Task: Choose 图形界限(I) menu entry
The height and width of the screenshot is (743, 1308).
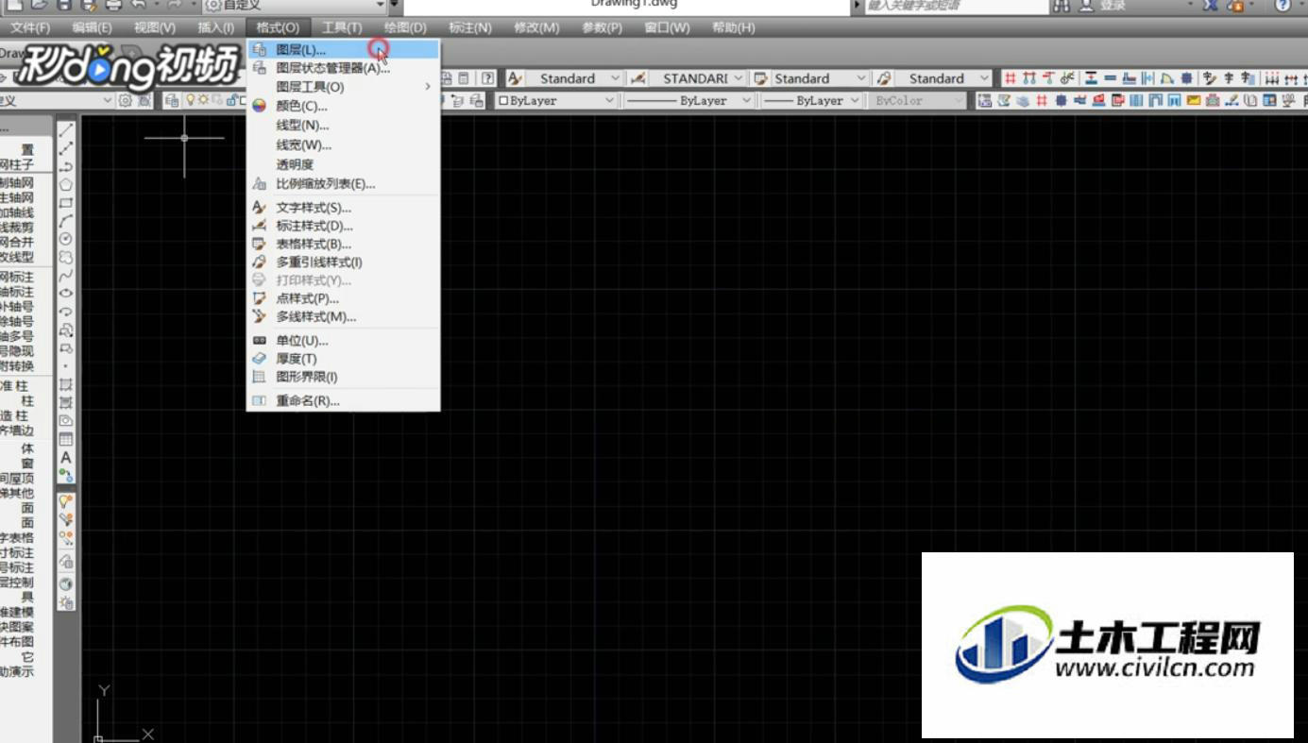Action: tap(344, 377)
